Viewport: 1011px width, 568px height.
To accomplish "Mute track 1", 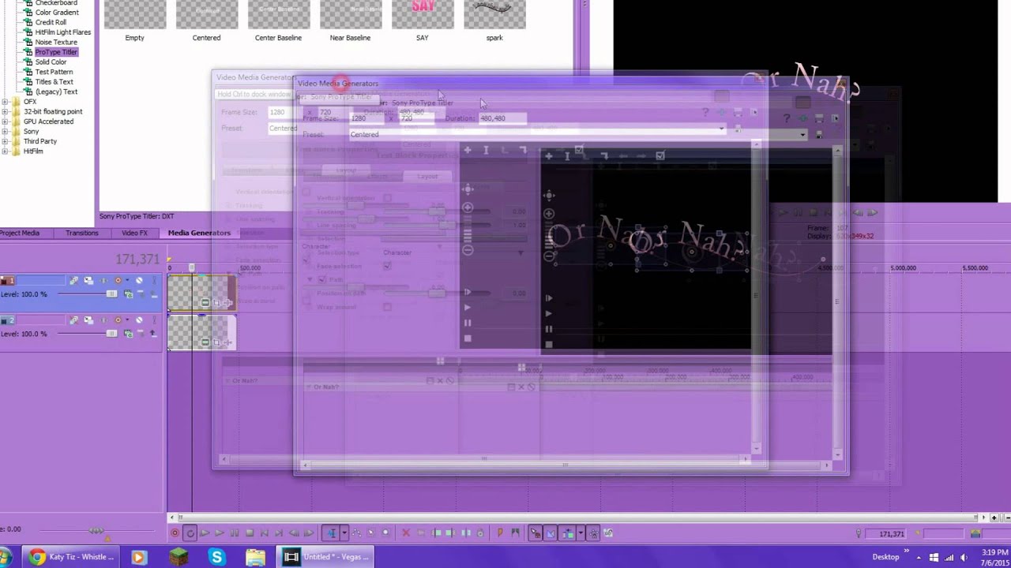I will pos(139,281).
